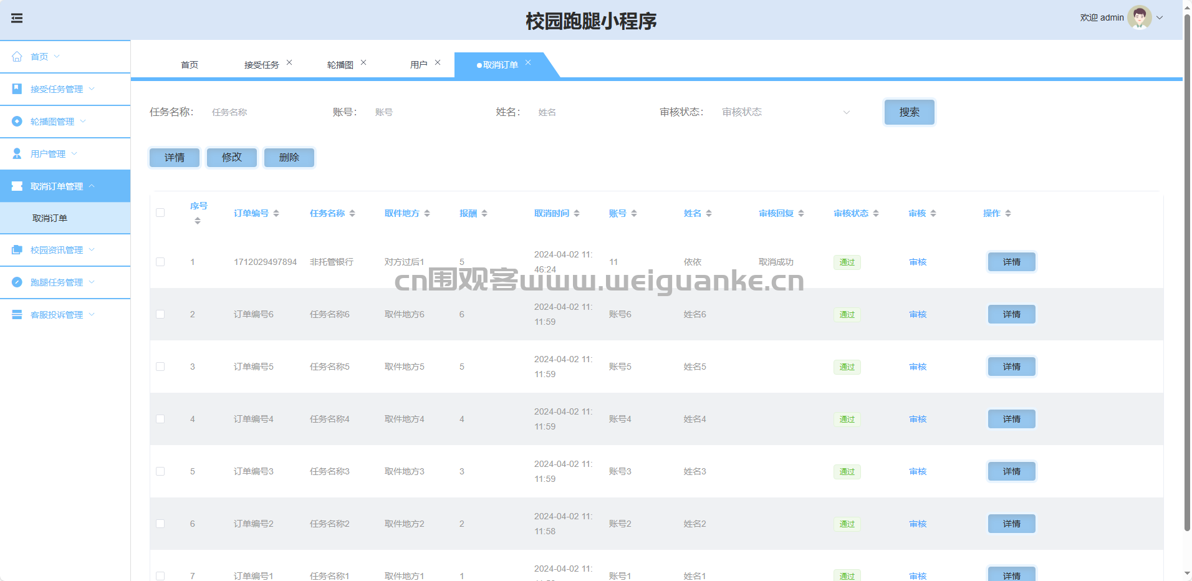Open the admin user dropdown arrow
1192x581 pixels.
1160,18
